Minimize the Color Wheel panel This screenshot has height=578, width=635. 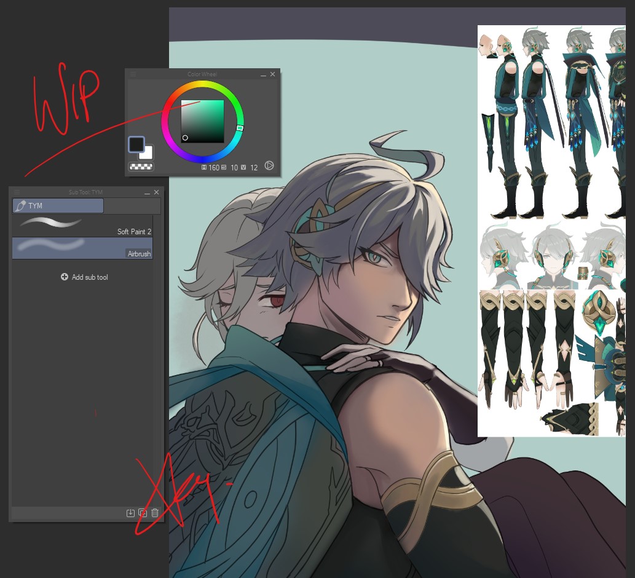click(263, 74)
